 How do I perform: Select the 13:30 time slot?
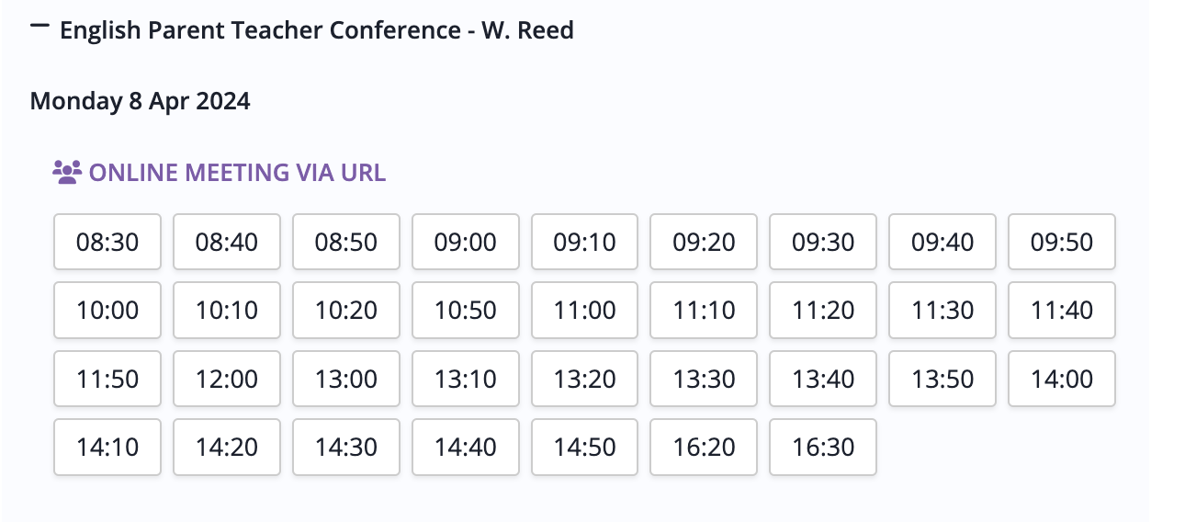pyautogui.click(x=704, y=379)
